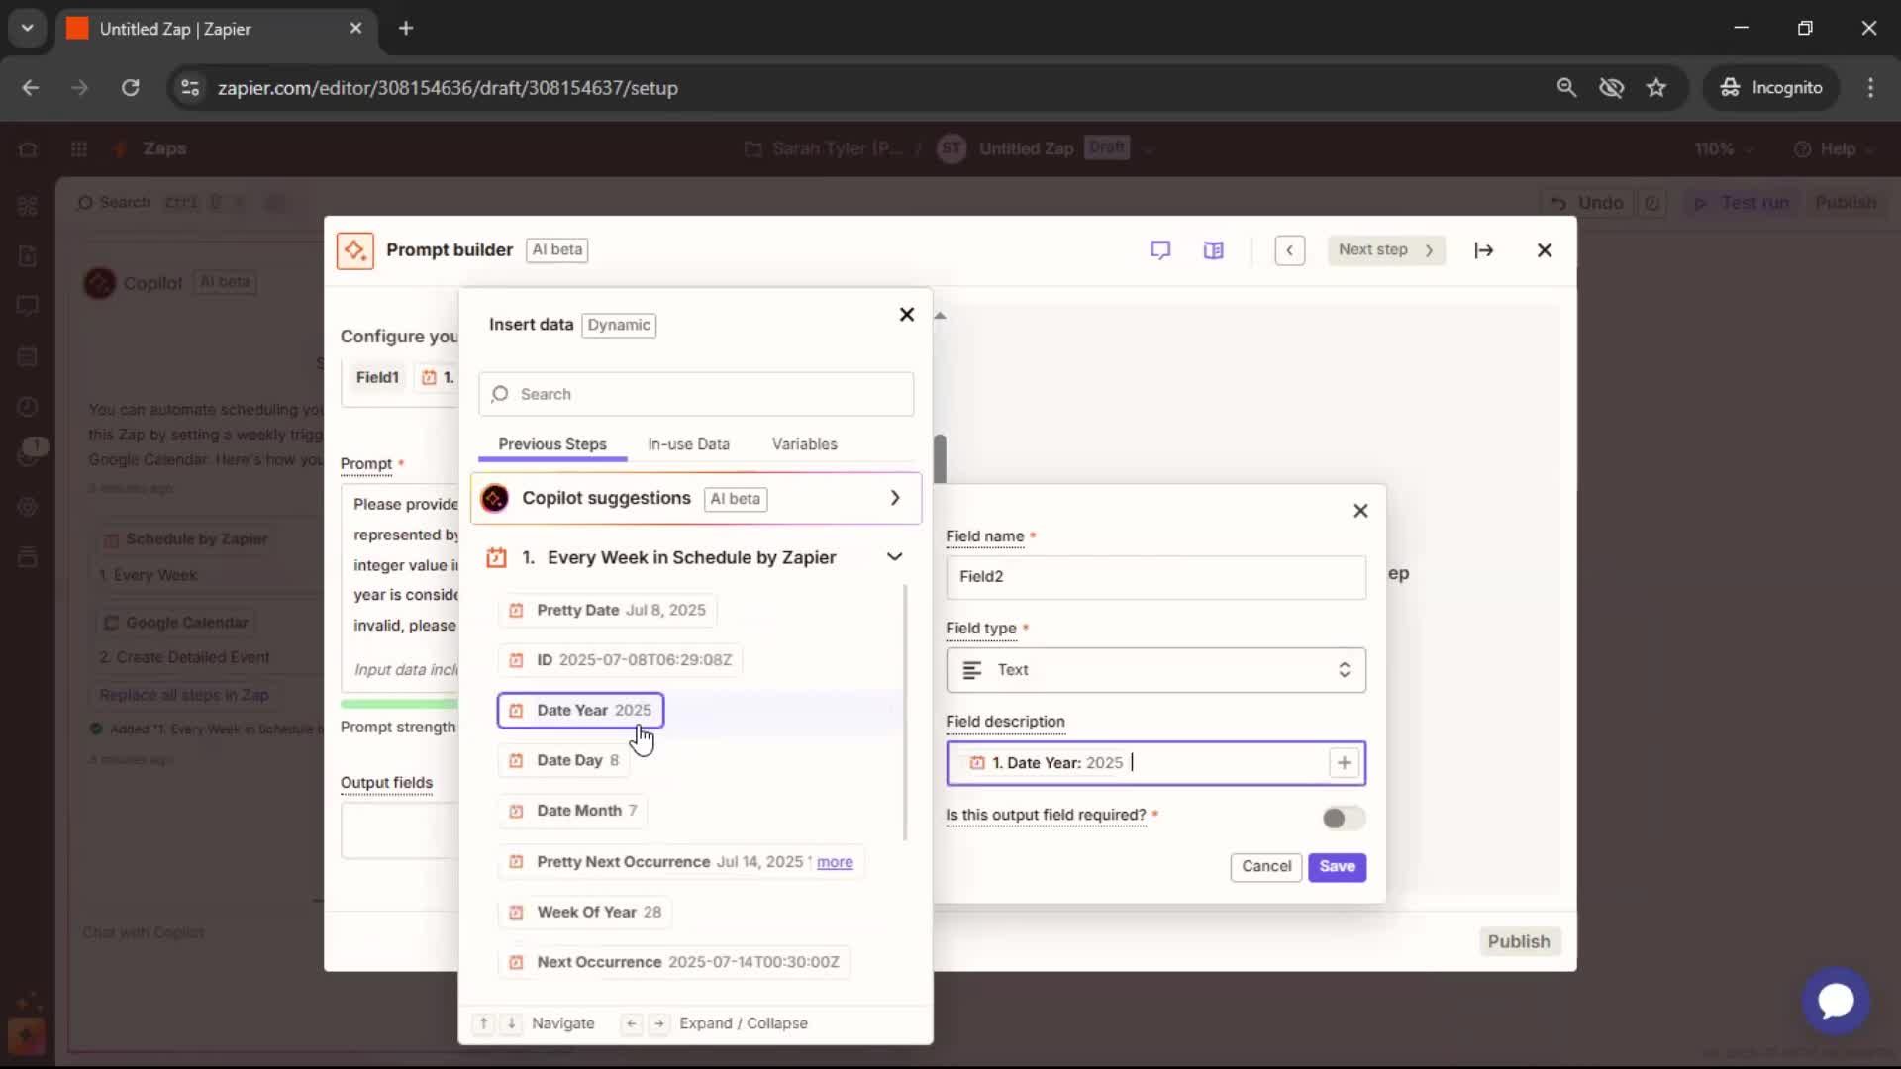Click the Field1 output field chip
The image size is (1901, 1069).
(x=377, y=377)
